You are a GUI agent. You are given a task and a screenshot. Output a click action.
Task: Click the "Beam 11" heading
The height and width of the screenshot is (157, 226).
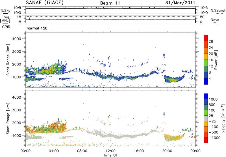coord(110,3)
